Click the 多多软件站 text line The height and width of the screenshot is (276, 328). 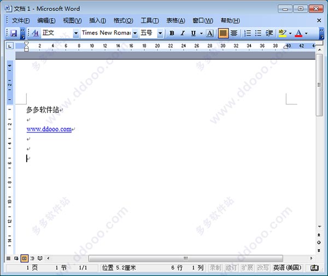43,110
